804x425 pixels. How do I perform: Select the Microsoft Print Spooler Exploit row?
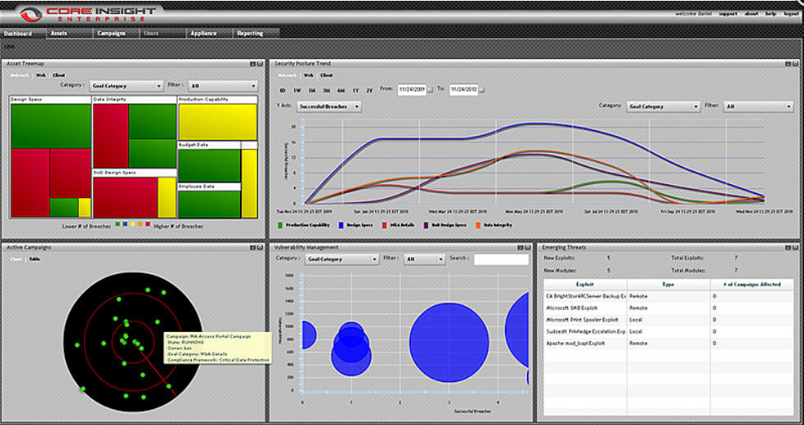(668, 320)
